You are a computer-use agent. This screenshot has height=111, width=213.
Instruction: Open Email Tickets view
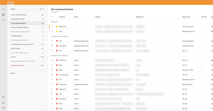tap(27, 49)
